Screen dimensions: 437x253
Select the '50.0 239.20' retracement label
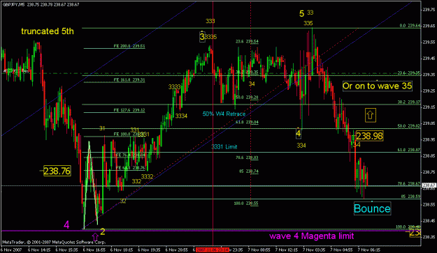(247, 98)
